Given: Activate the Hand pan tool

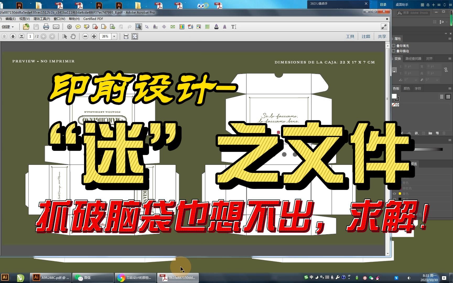Looking at the screenshot, I should (x=73, y=36).
